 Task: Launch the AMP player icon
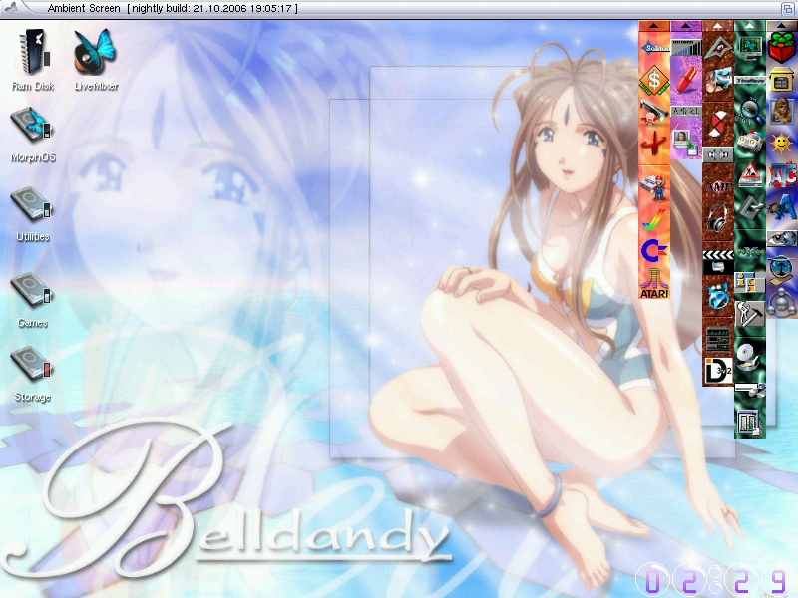click(x=718, y=186)
